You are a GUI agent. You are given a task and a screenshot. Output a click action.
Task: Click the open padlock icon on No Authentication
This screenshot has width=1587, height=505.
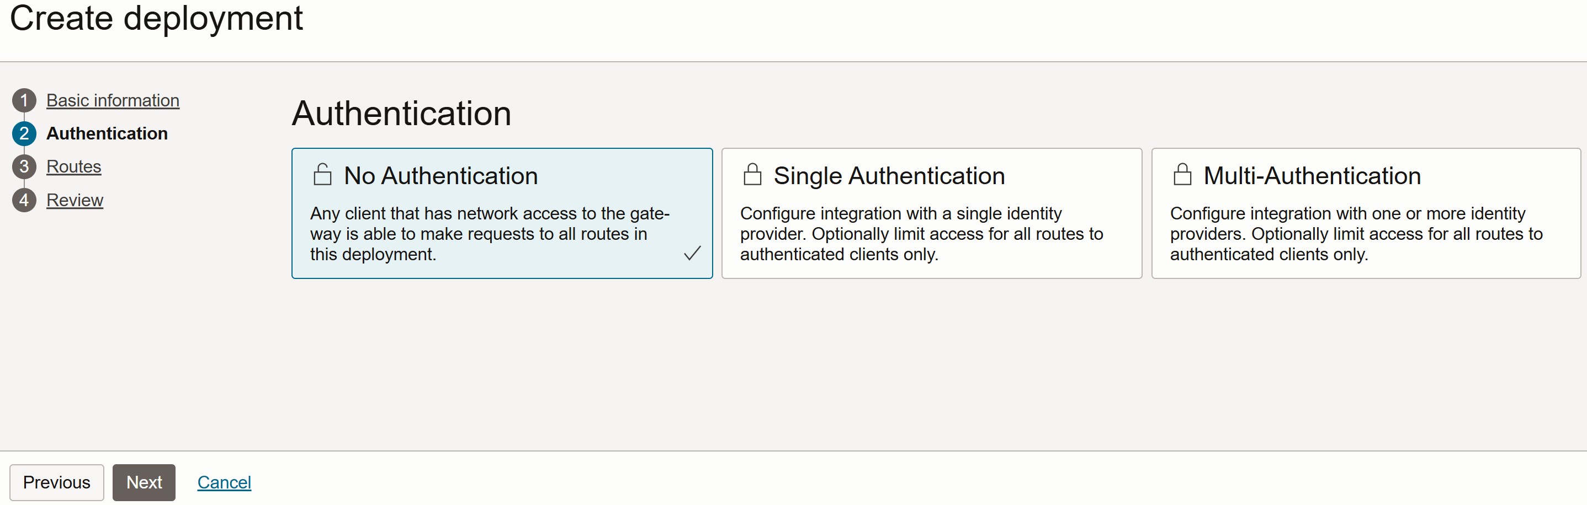click(x=322, y=175)
